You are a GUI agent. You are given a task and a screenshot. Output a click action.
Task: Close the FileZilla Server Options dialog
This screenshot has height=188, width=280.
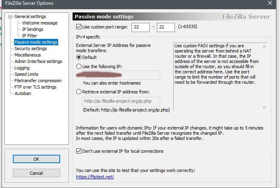coord(270,3)
